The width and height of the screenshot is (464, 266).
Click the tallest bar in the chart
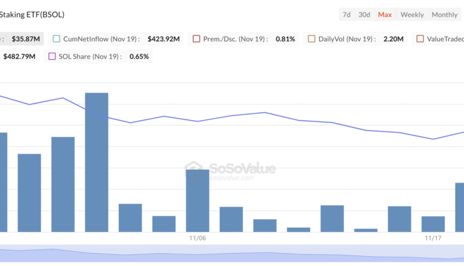pyautogui.click(x=97, y=162)
